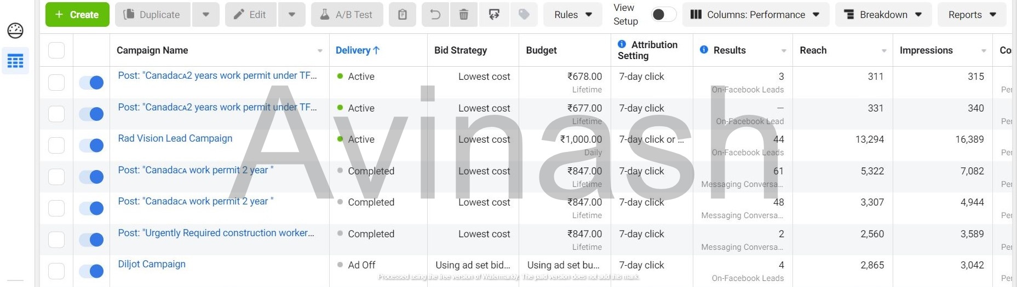Click the undo arrow icon
Image resolution: width=1017 pixels, height=287 pixels.
[435, 15]
